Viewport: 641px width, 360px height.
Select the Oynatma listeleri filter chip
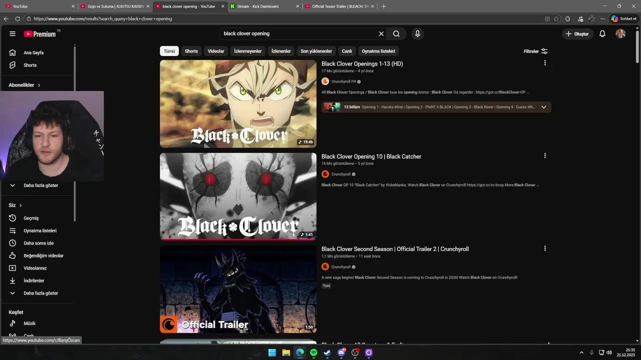click(x=379, y=51)
